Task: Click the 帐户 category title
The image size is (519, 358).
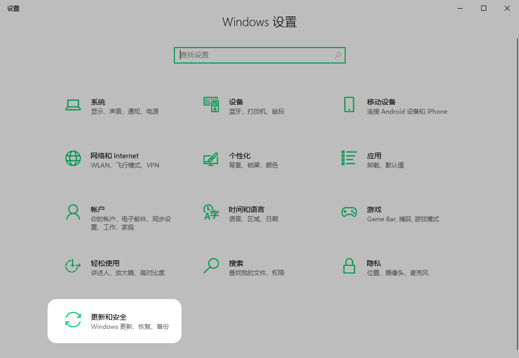Action: (98, 209)
